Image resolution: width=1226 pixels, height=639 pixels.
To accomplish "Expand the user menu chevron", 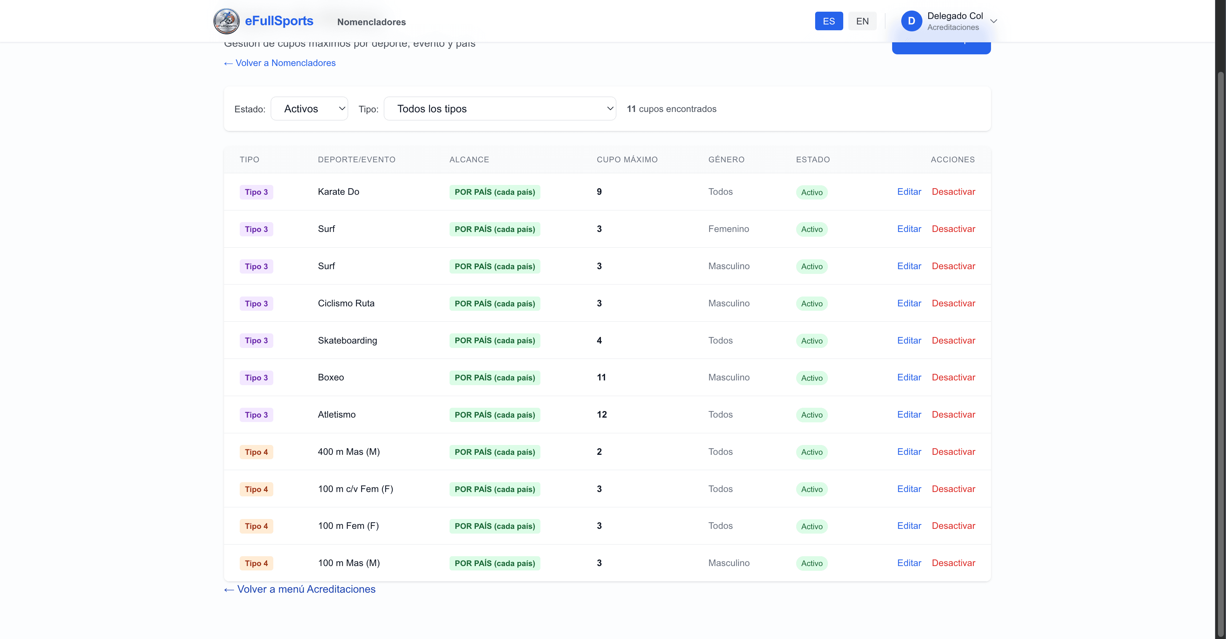I will click(994, 21).
